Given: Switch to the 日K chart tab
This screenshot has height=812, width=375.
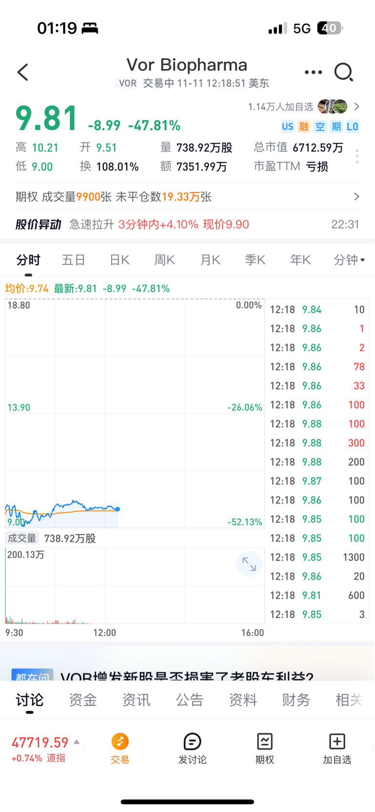Looking at the screenshot, I should [x=119, y=260].
